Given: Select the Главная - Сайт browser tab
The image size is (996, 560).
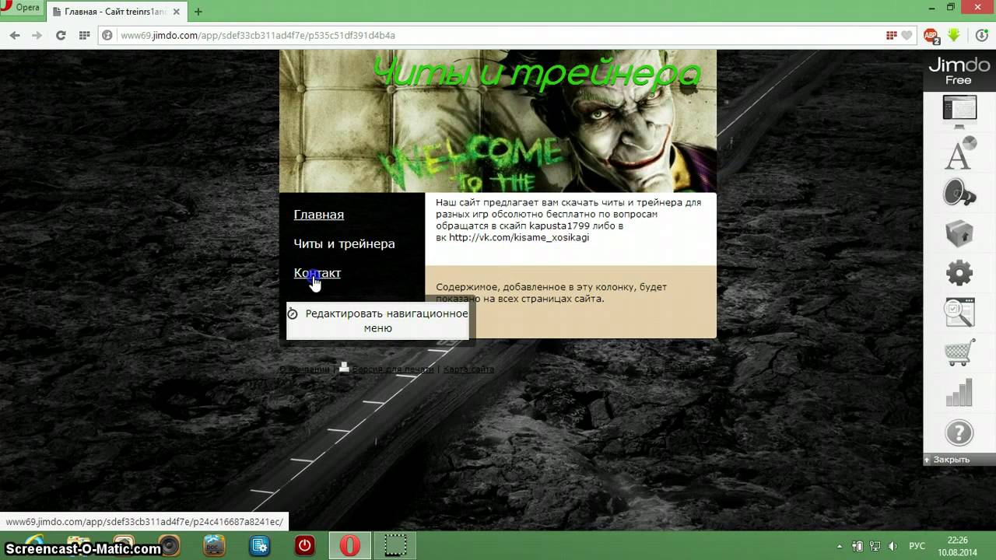Looking at the screenshot, I should pos(114,12).
